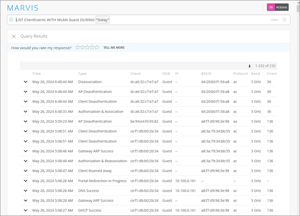Open the 36 Actions button

pos(278,7)
